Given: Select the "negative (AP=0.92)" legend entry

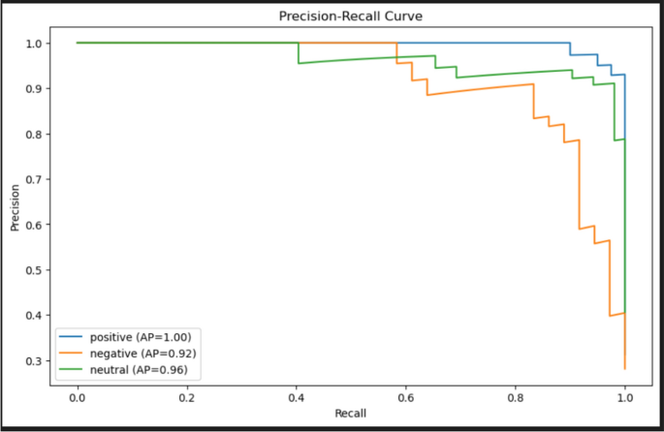Looking at the screenshot, I should tap(147, 354).
